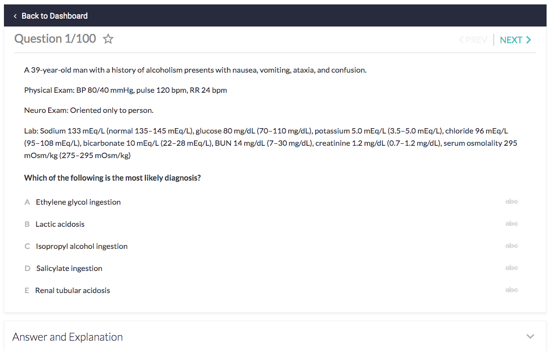Go to the NEXT question

pyautogui.click(x=511, y=40)
